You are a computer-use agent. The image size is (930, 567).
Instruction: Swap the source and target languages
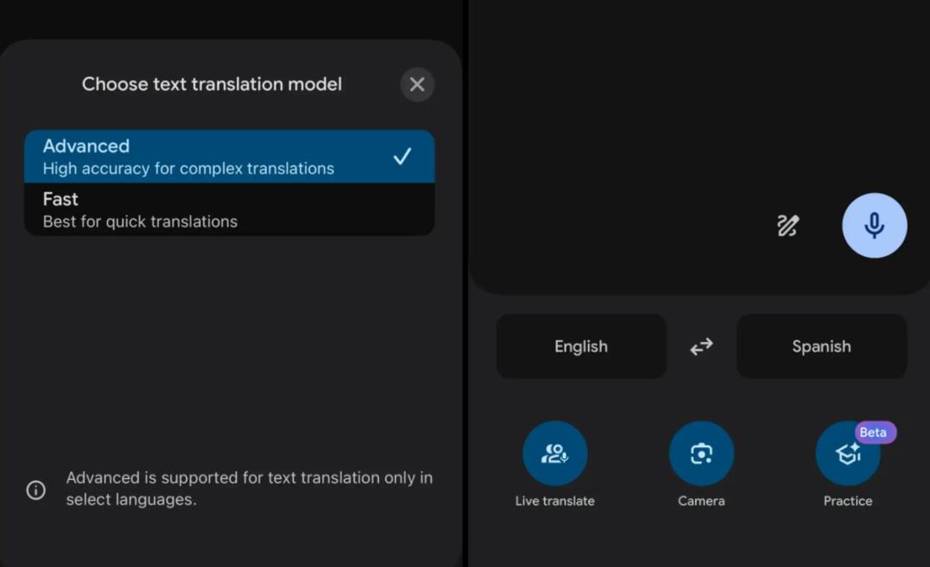click(x=702, y=346)
